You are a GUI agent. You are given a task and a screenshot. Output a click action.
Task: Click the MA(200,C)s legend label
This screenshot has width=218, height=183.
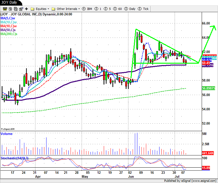pyautogui.click(x=9, y=34)
